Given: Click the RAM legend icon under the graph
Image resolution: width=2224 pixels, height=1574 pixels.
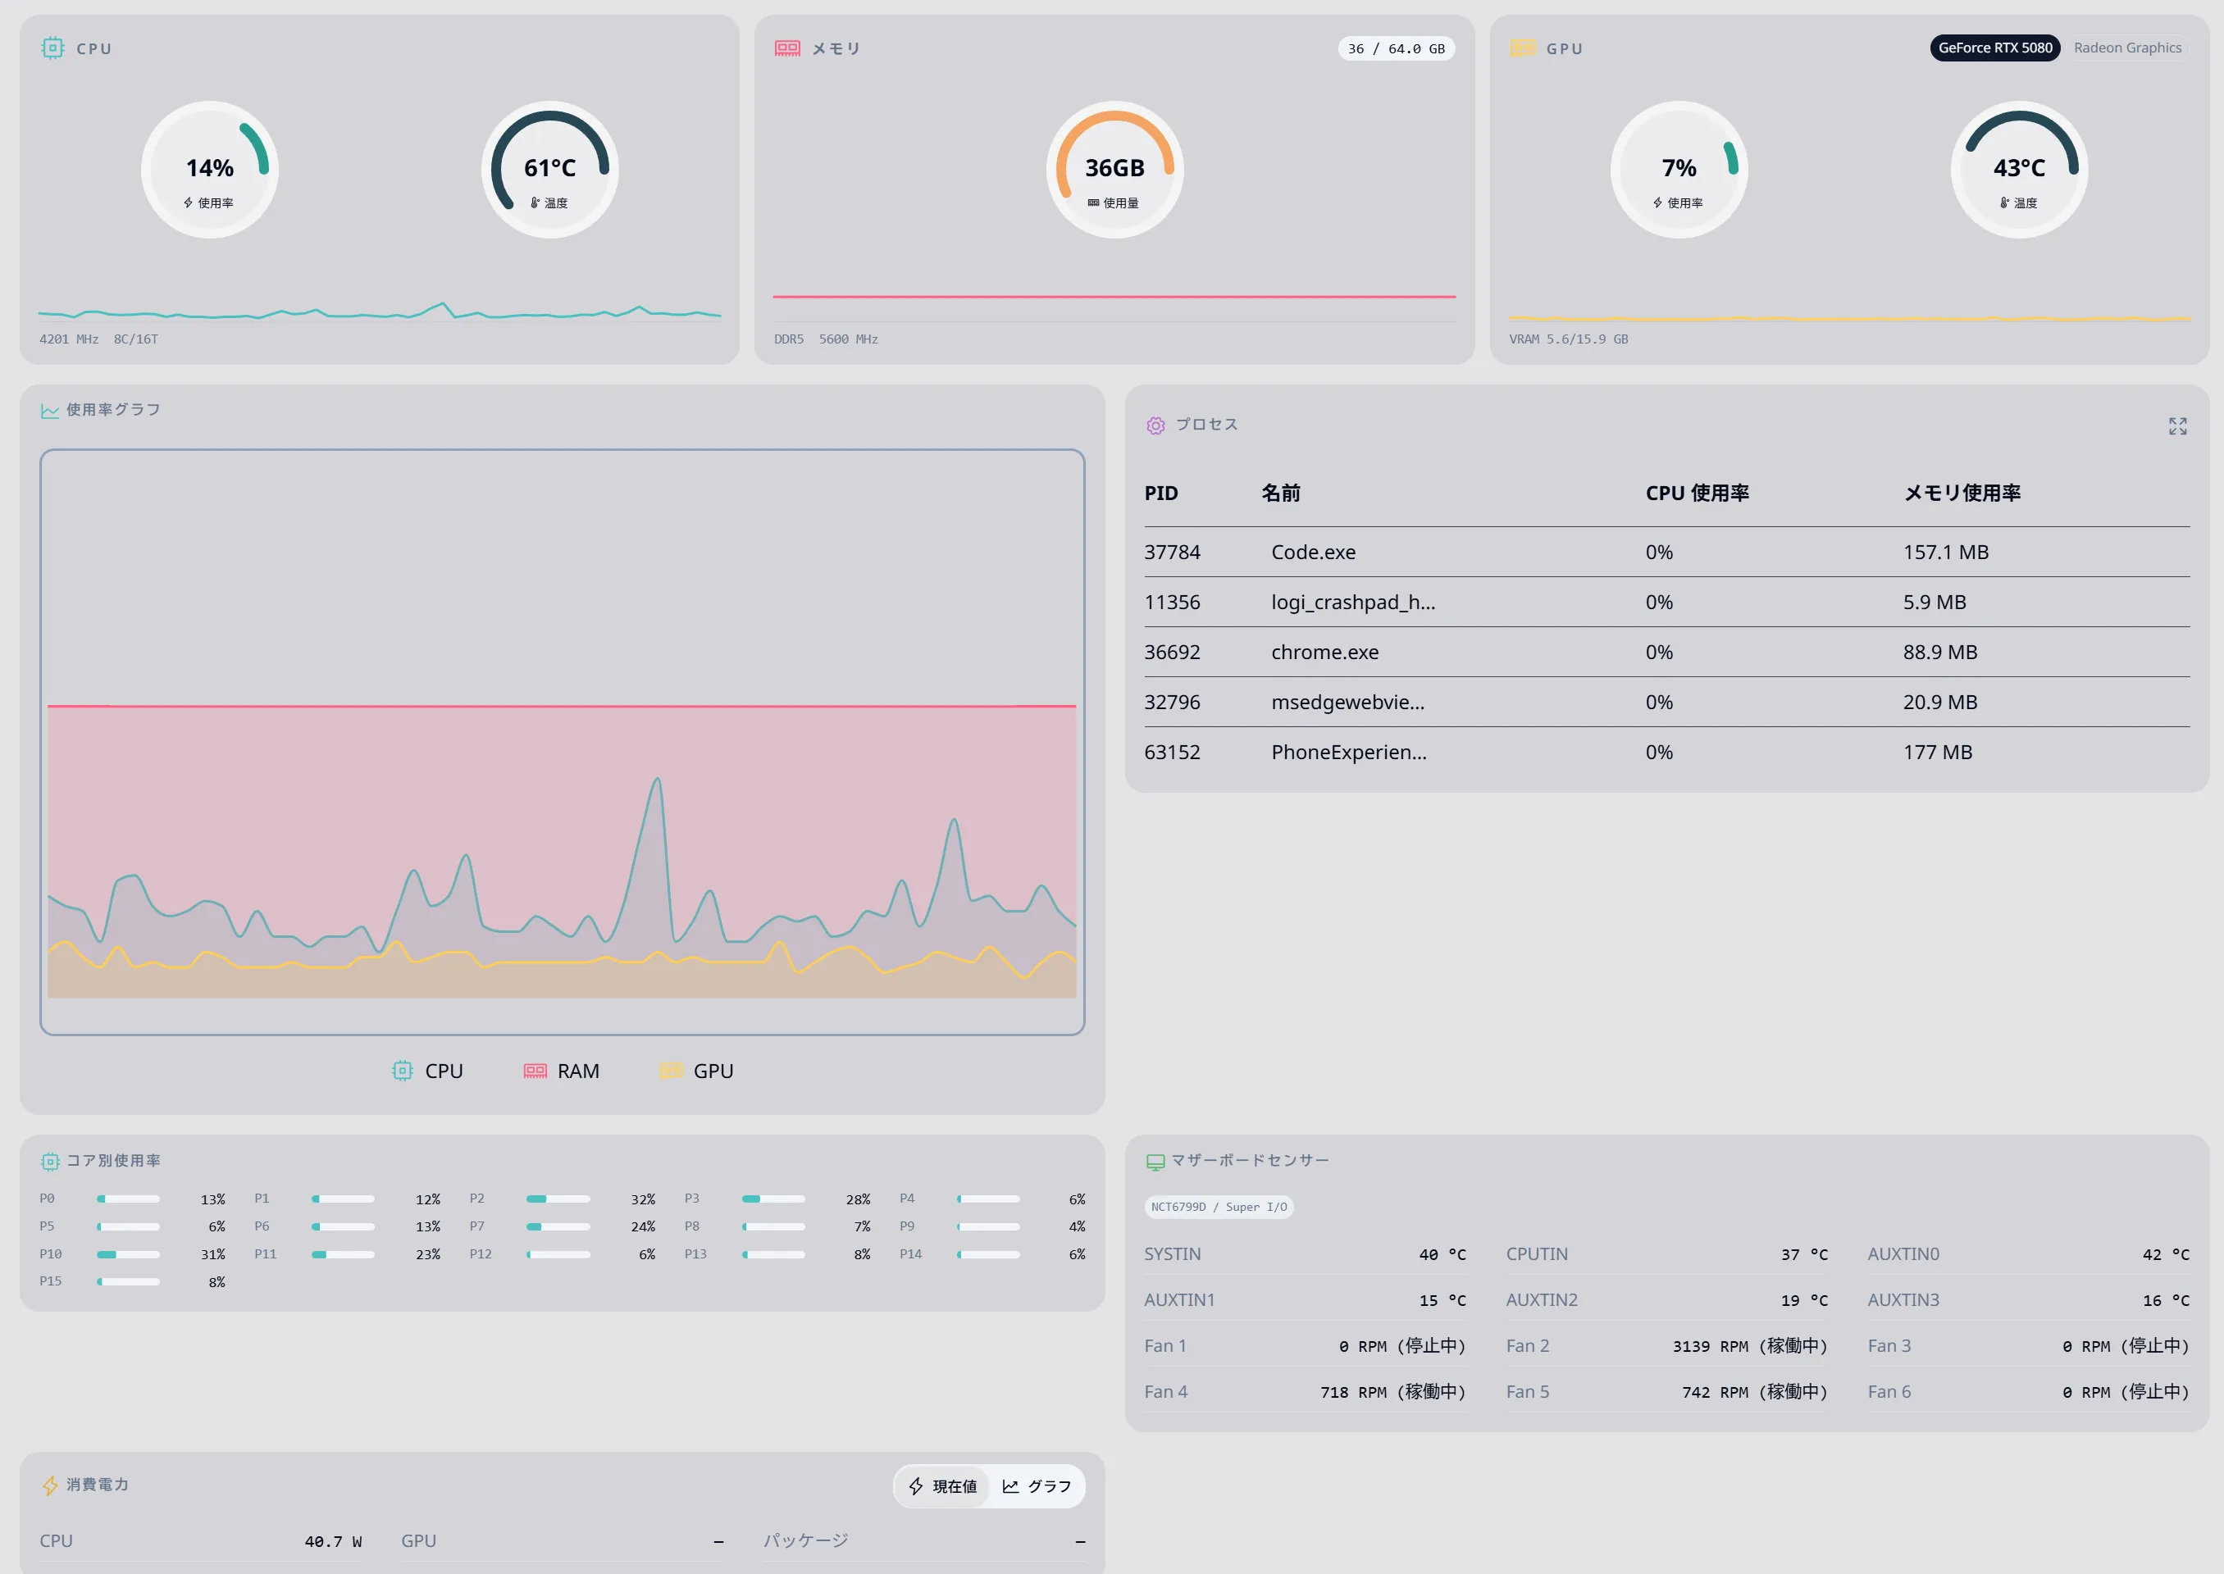Looking at the screenshot, I should 535,1071.
